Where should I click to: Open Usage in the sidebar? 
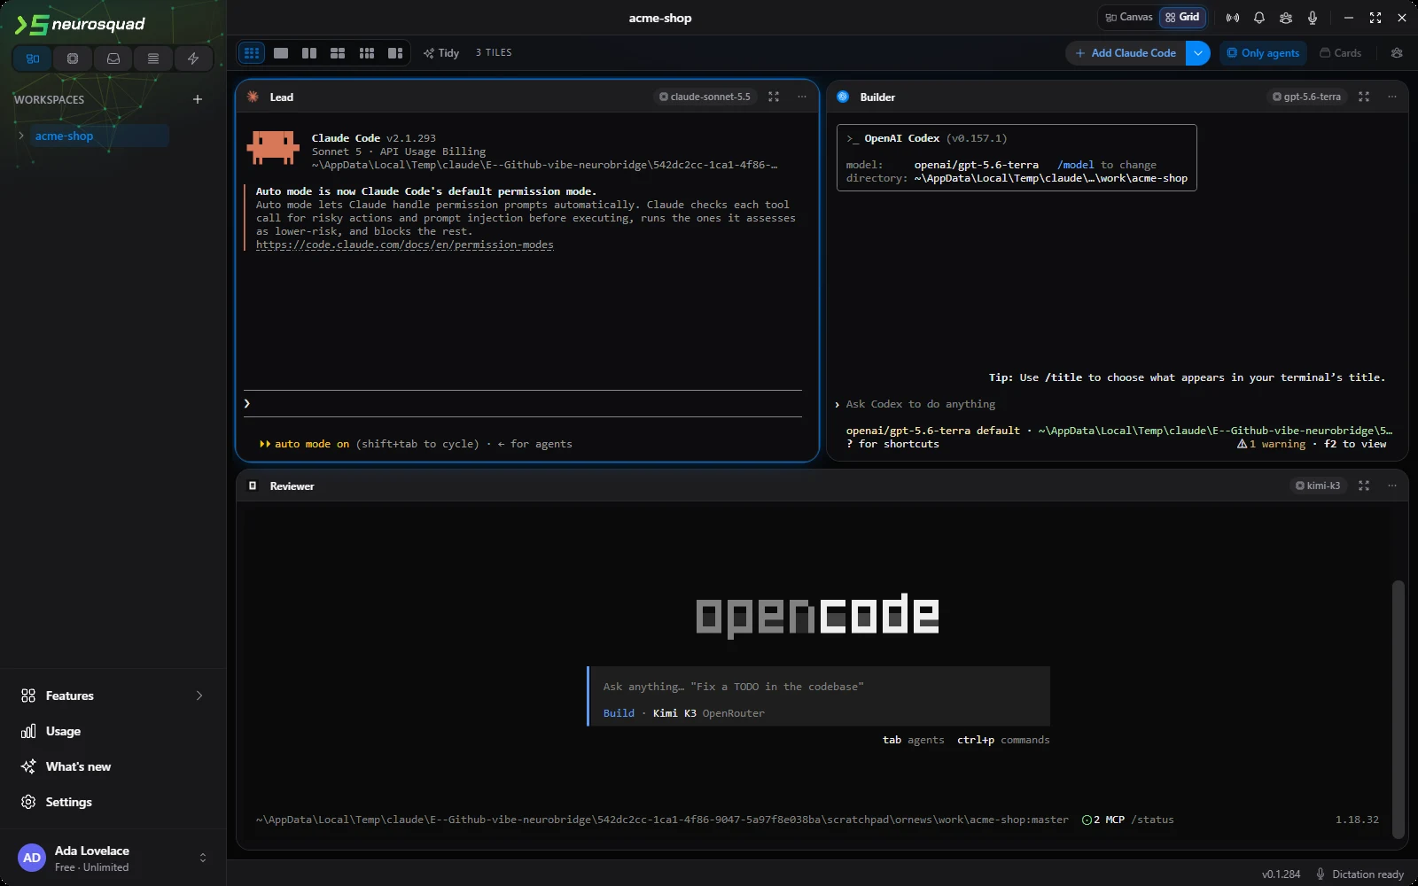pyautogui.click(x=113, y=731)
